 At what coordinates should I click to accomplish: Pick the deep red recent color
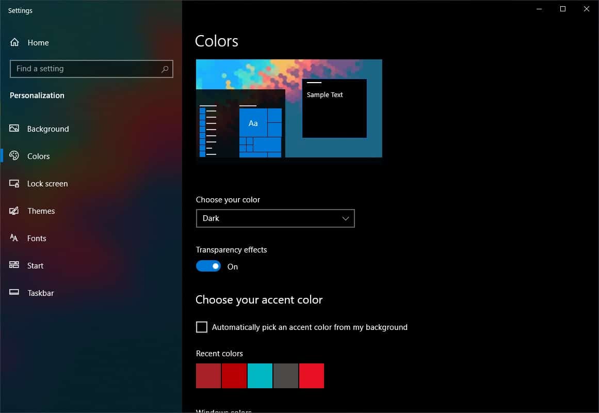pos(234,376)
